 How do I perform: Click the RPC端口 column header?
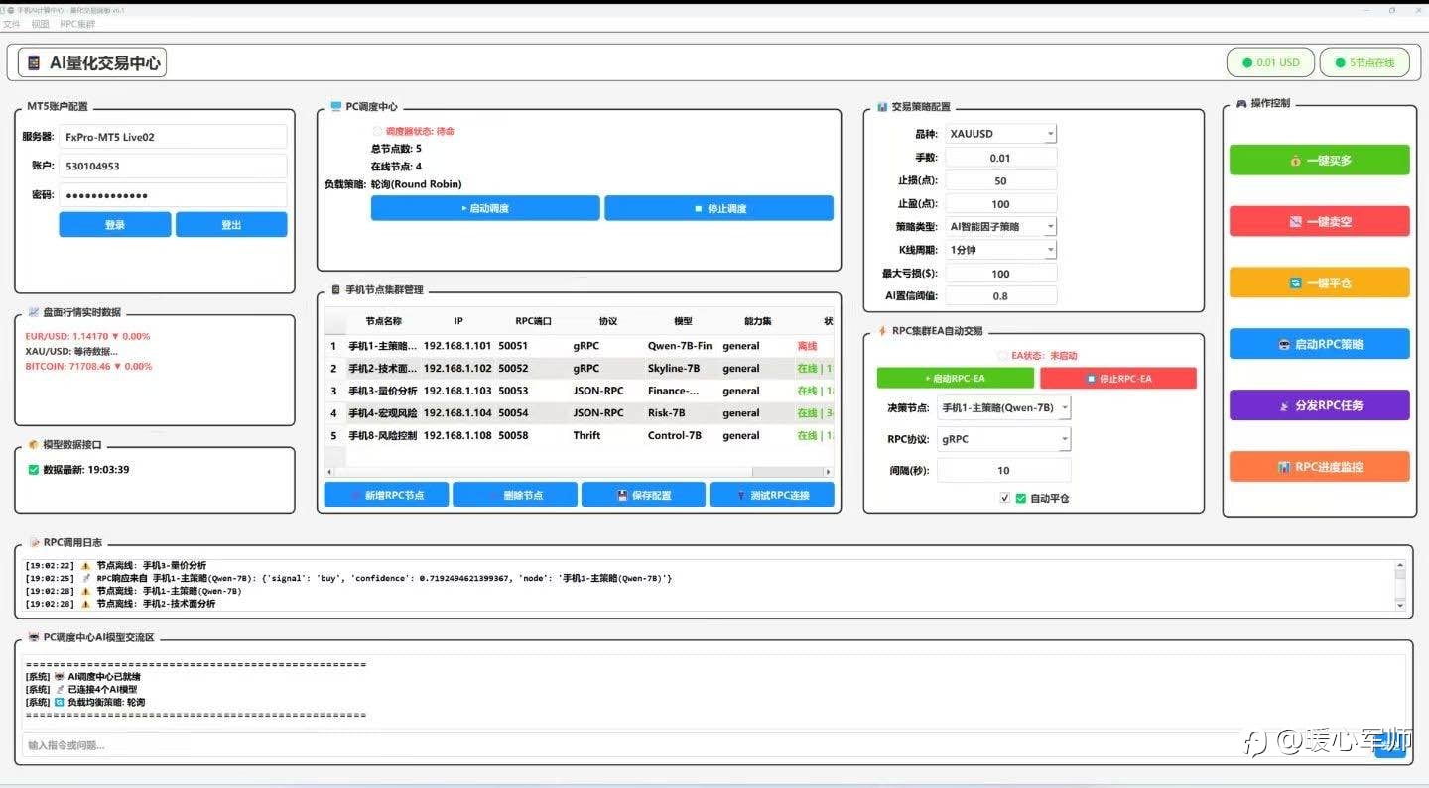point(533,321)
